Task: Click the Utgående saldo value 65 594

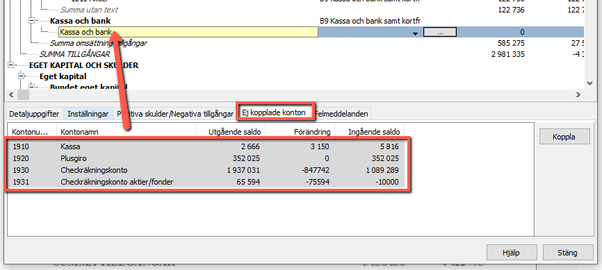Action: [x=247, y=182]
